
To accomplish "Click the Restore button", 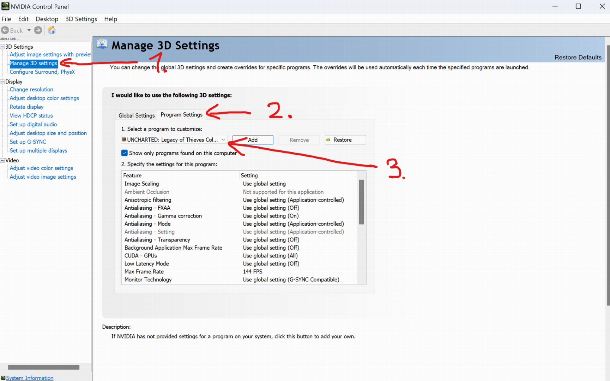I will click(x=345, y=140).
